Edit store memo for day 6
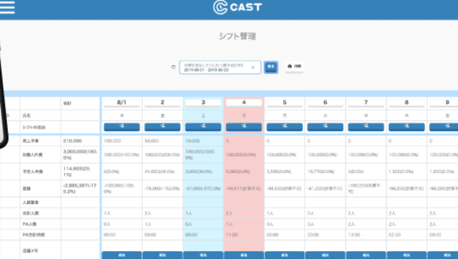 click(325, 255)
